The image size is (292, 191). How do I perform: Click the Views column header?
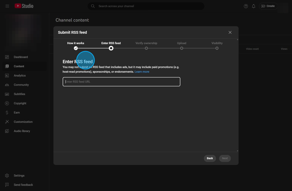click(x=284, y=49)
